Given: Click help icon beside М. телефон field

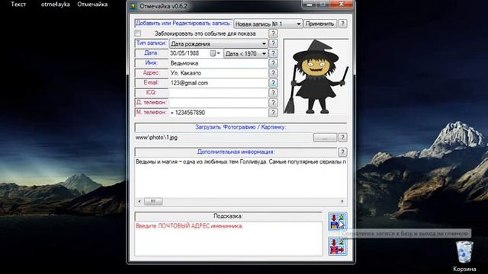Looking at the screenshot, I should click(273, 113).
